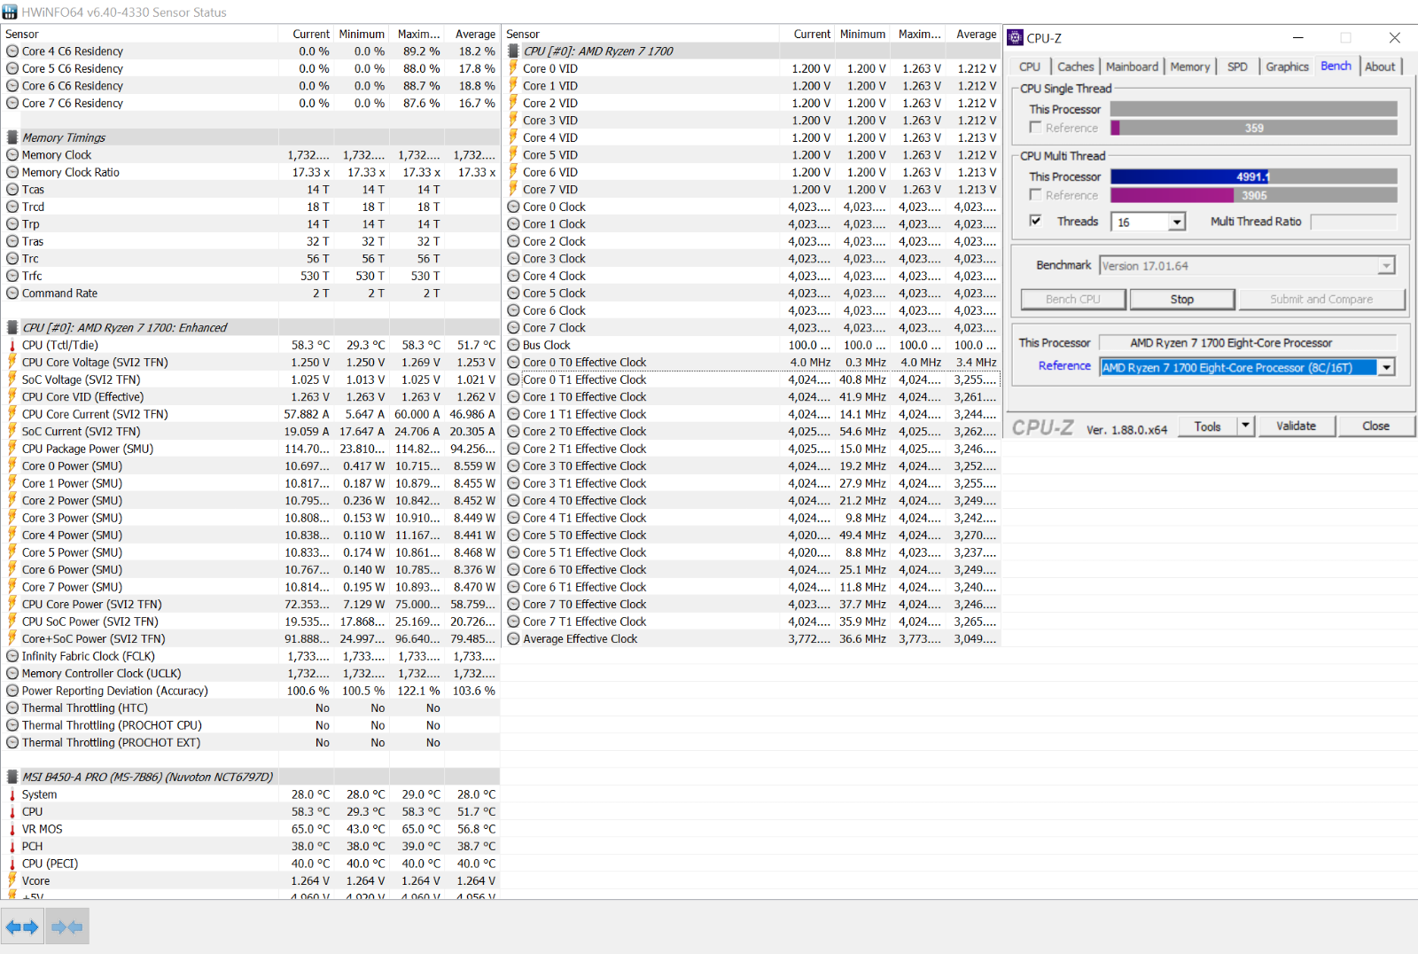Click the CPU Ryzen 7 1700 Enhanced chip icon

[12, 328]
